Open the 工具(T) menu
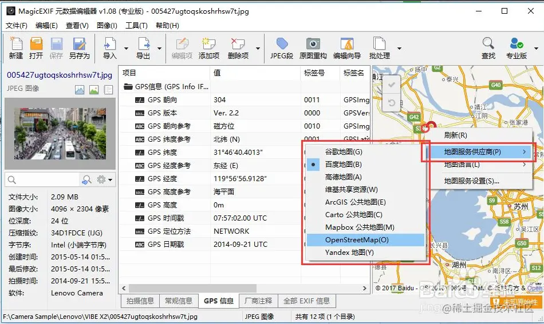The width and height of the screenshot is (544, 324). click(136, 26)
